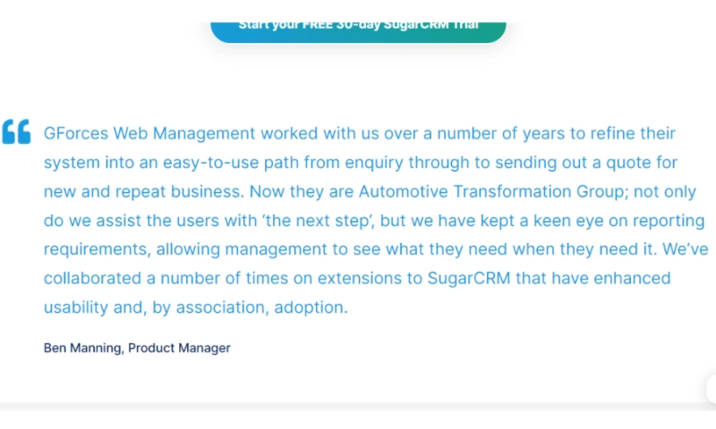The image size is (716, 429).
Task: Click the phrase 'collaborated a number of times'
Action: point(162,279)
